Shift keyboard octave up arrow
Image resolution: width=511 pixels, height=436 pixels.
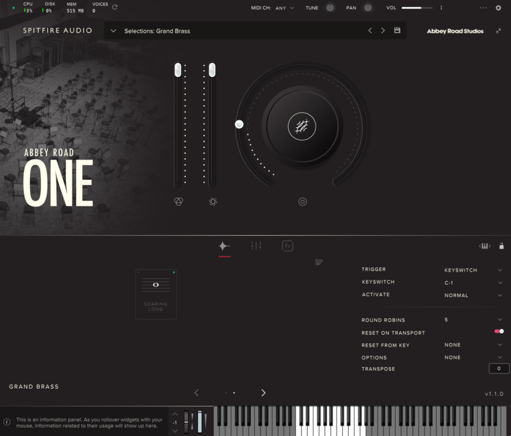175,414
